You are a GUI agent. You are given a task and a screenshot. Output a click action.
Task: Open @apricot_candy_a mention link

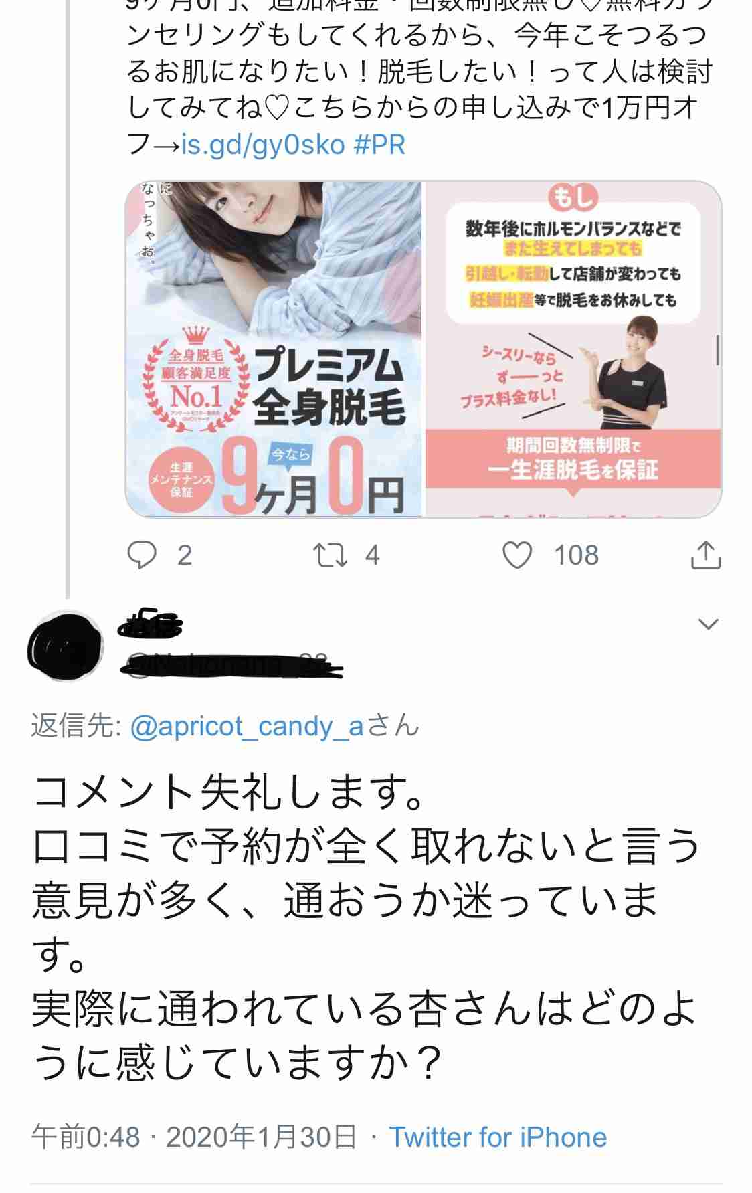point(247,727)
